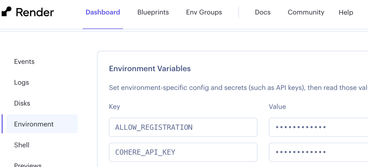Select the Environment sidebar item
The width and height of the screenshot is (368, 167).
tap(34, 124)
